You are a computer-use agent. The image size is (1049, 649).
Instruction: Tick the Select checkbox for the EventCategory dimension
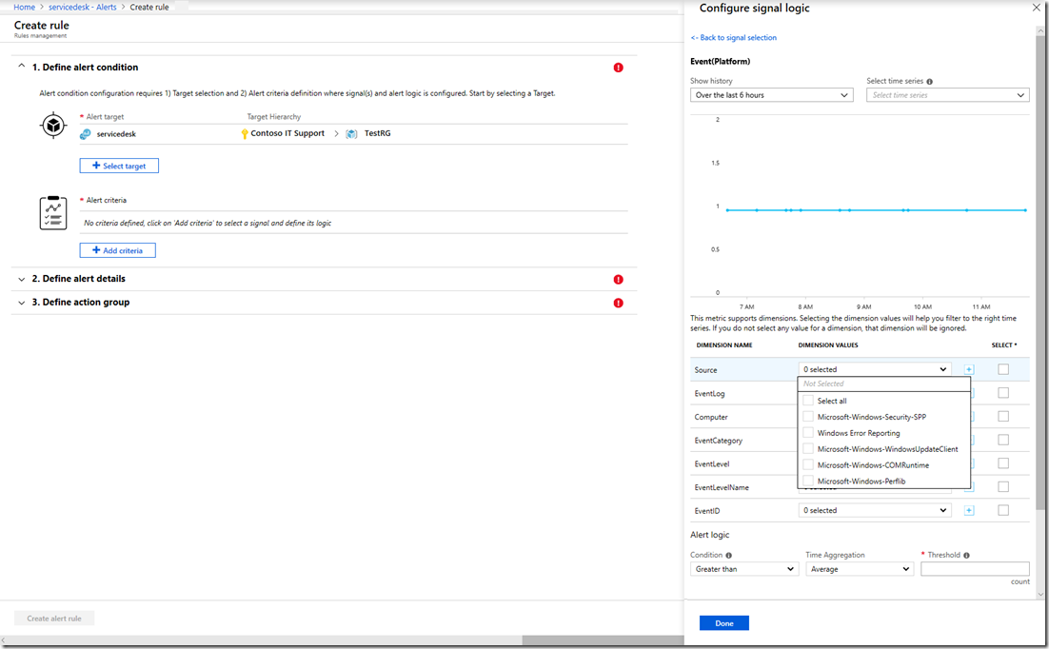(1003, 440)
